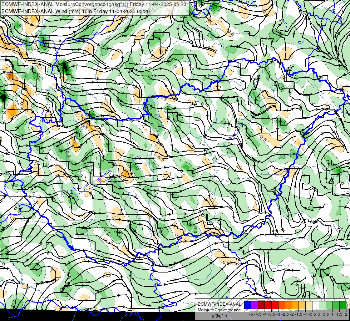Click the '-5' legend scale value

pos(251,314)
